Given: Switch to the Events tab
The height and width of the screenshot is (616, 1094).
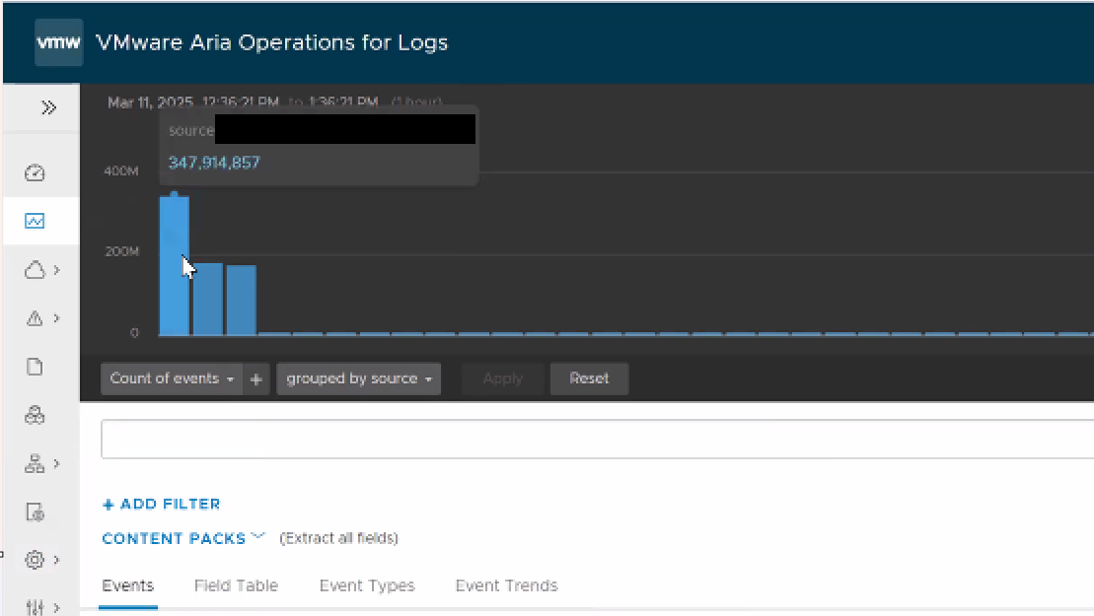Looking at the screenshot, I should point(127,586).
